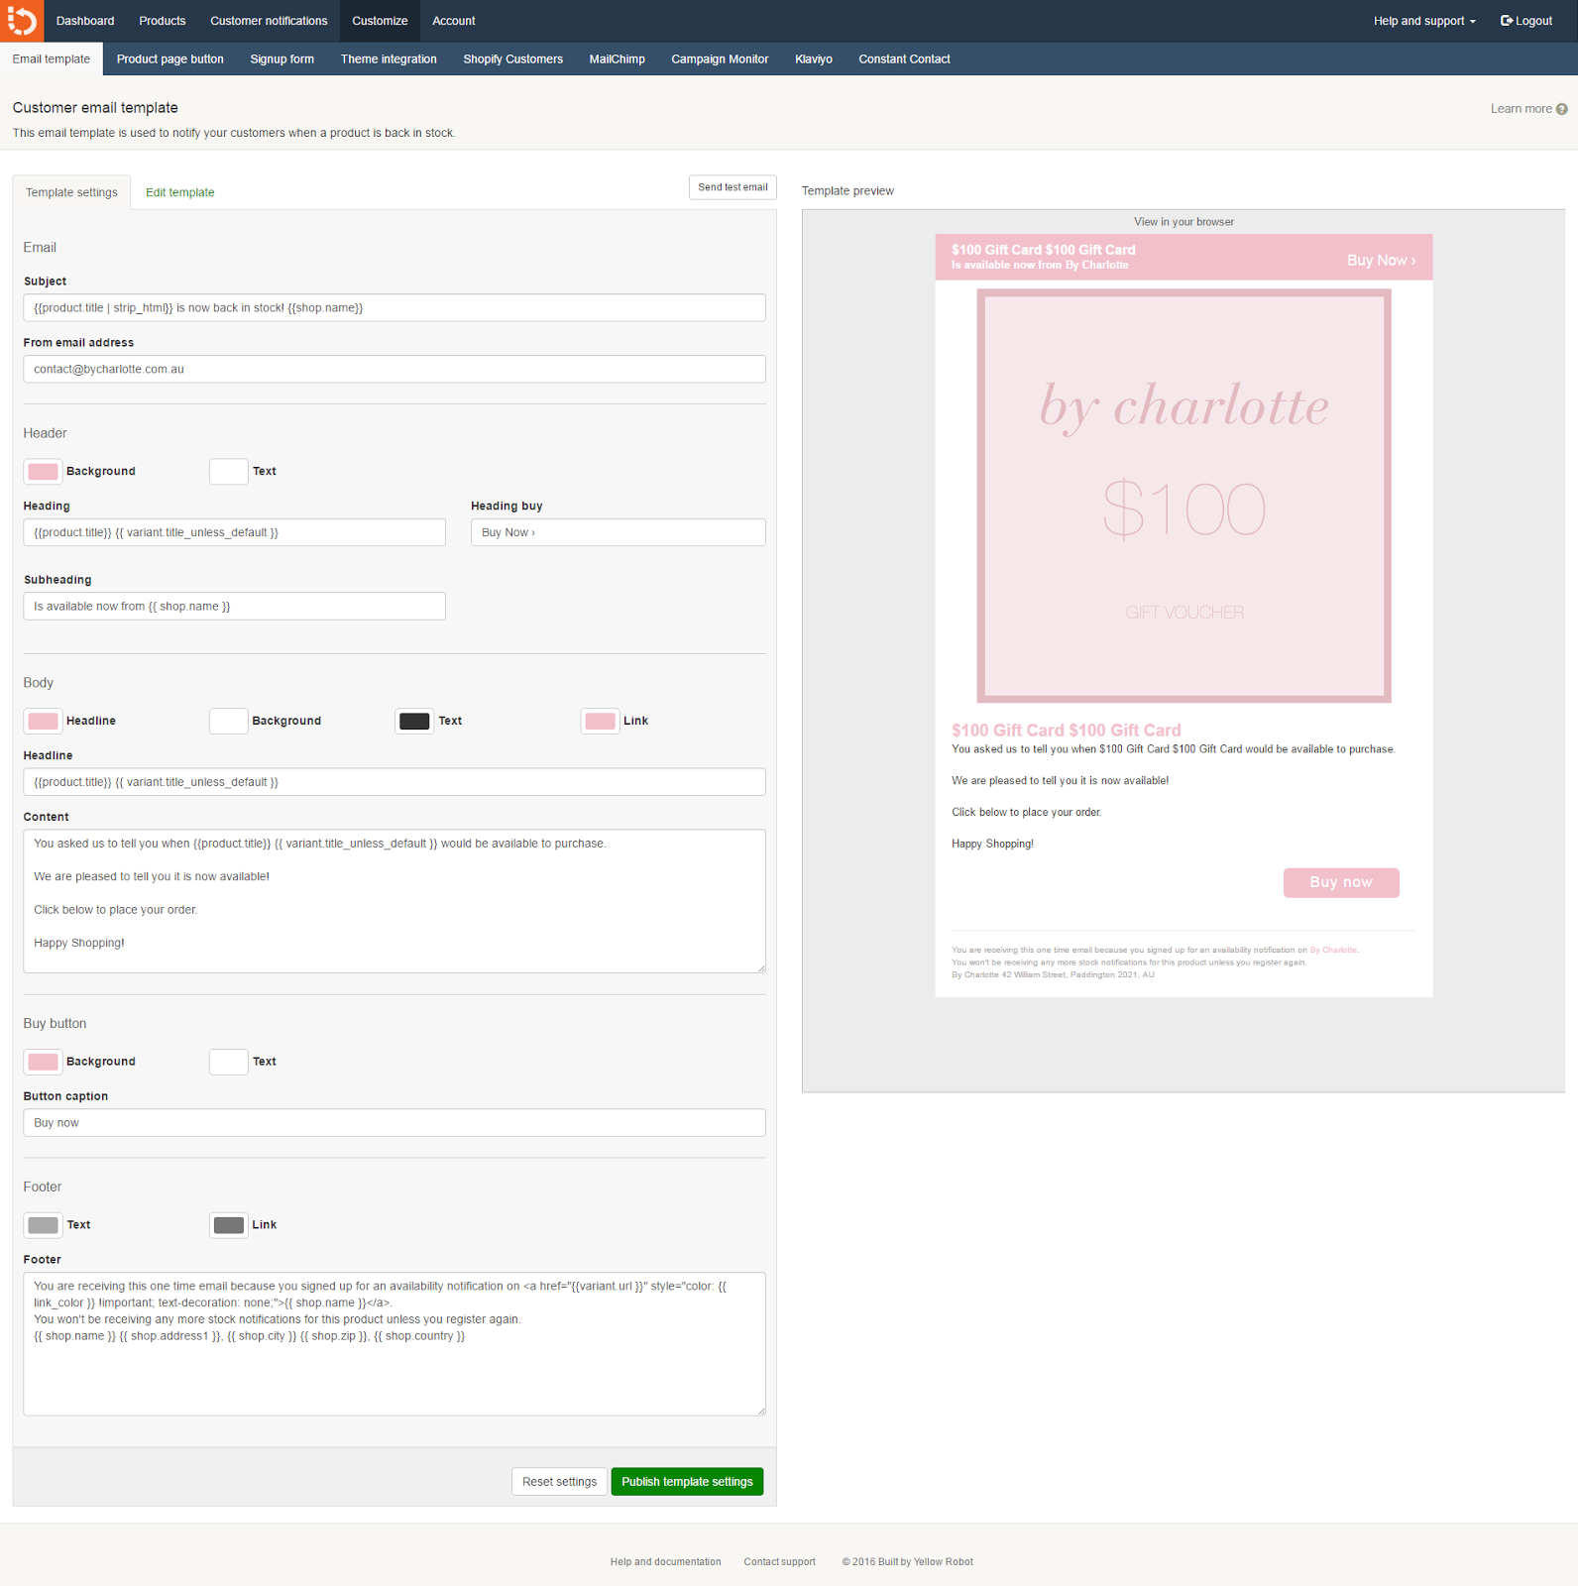Select the Body Text dark color swatch
The width and height of the screenshot is (1578, 1586).
pyautogui.click(x=414, y=722)
